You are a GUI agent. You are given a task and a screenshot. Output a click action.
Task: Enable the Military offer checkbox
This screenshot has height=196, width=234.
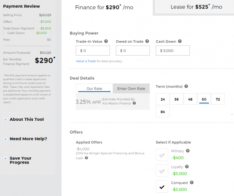[162, 155]
